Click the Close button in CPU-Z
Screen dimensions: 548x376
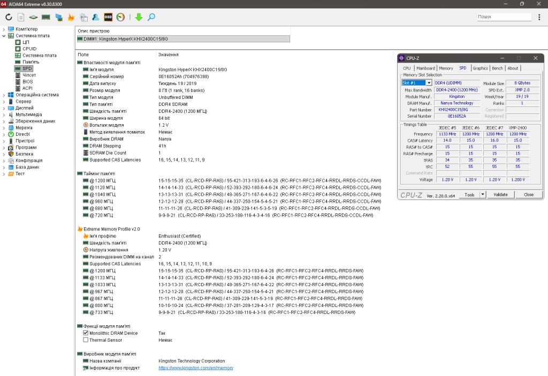point(528,195)
